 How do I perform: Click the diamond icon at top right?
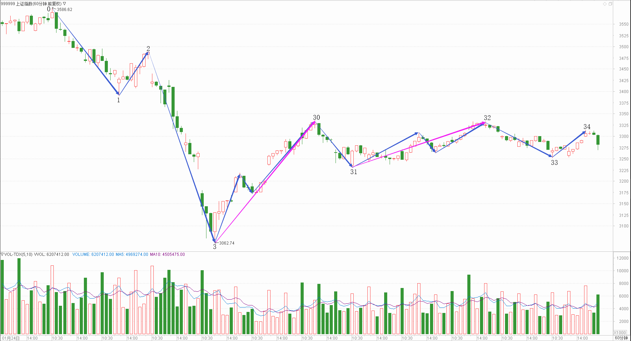coord(605,4)
